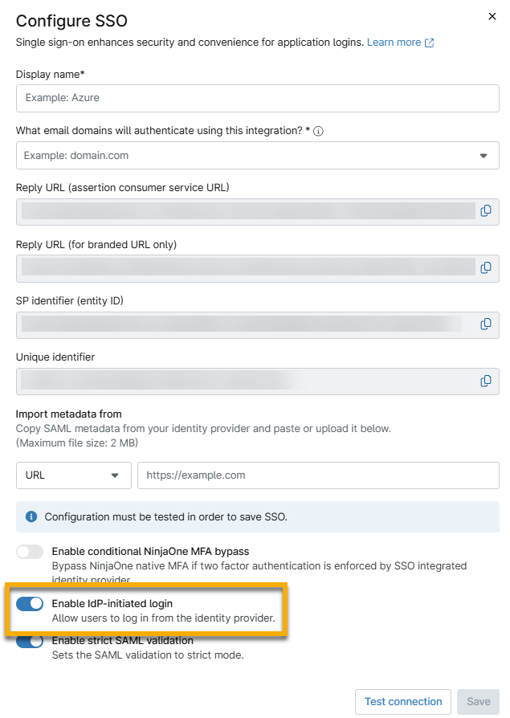
Task: Turn off strict SAML validation toggle
Action: point(30,641)
